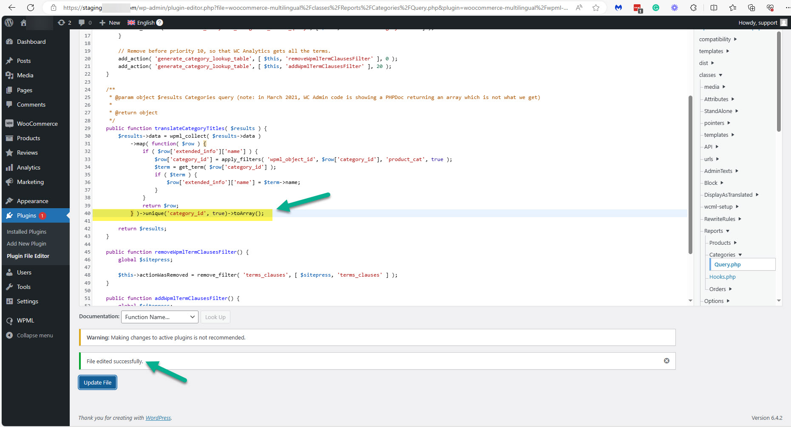Follow the WordPress footer link
The width and height of the screenshot is (791, 427).
(x=158, y=418)
